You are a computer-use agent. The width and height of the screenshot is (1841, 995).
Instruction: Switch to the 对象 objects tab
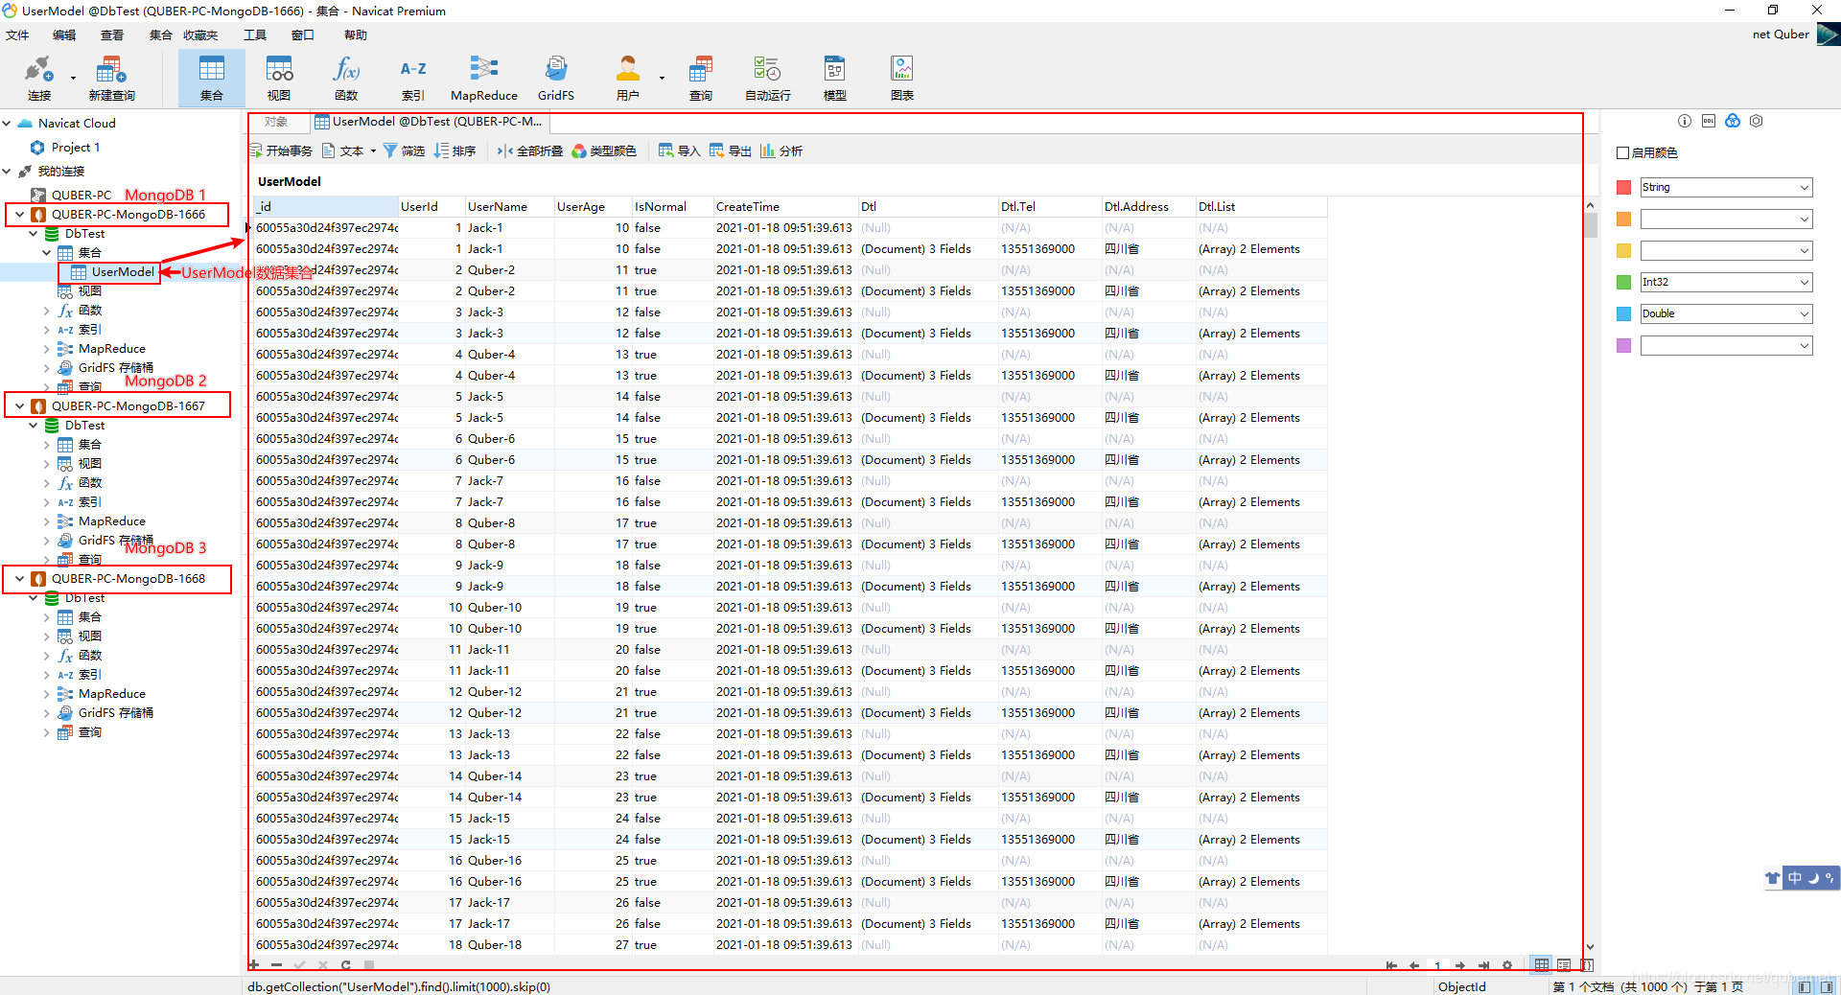click(276, 122)
